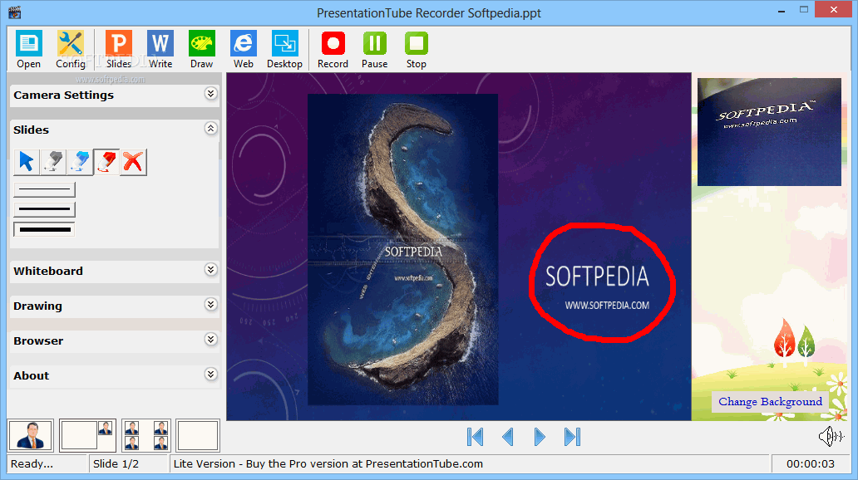This screenshot has width=858, height=480.
Task: Collapse the Slides panel
Action: [x=210, y=129]
